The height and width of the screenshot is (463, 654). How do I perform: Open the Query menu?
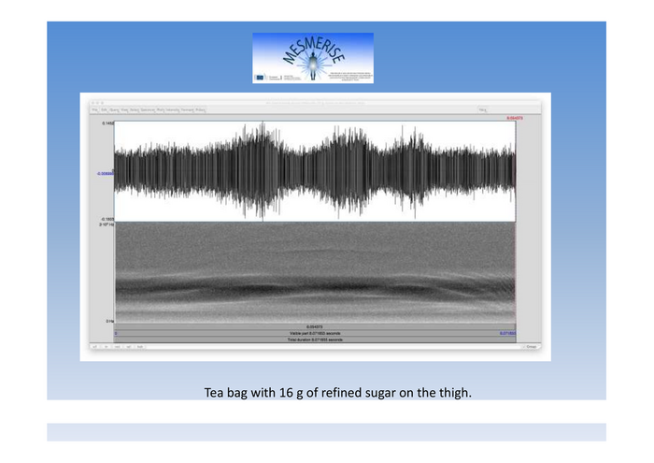114,109
